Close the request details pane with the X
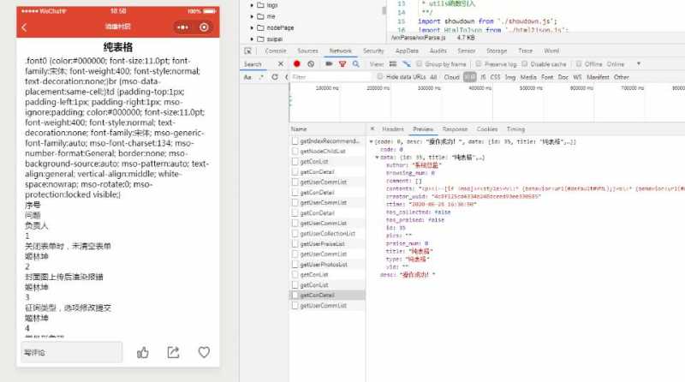 click(x=372, y=129)
